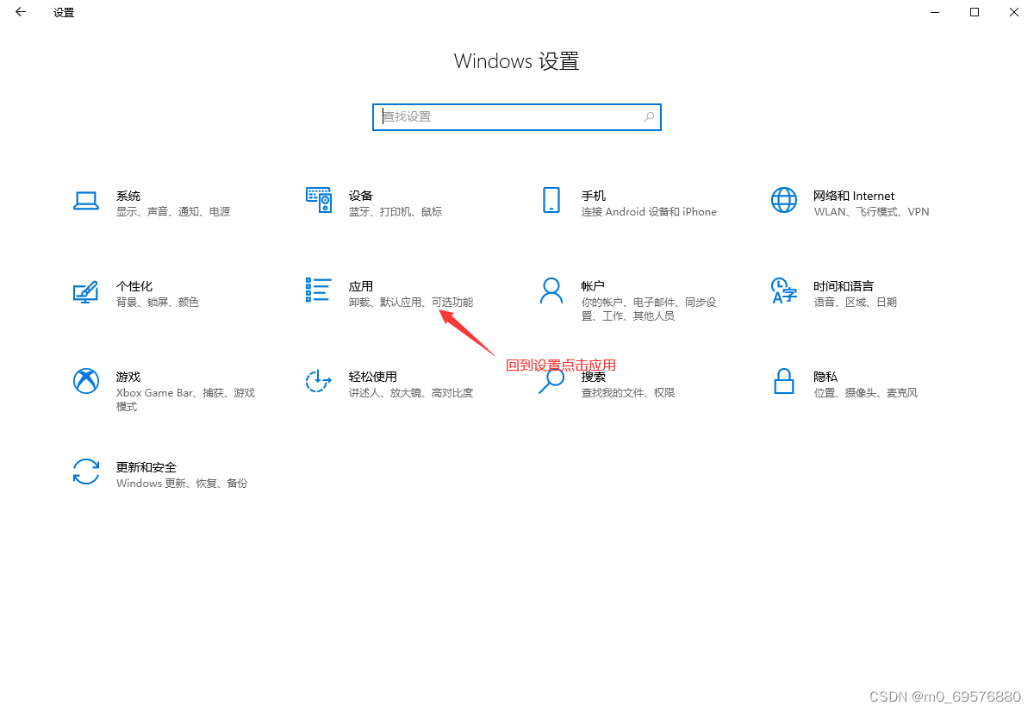This screenshot has height=712, width=1034.
Task: Focus the 查找设置 search field
Action: click(517, 116)
